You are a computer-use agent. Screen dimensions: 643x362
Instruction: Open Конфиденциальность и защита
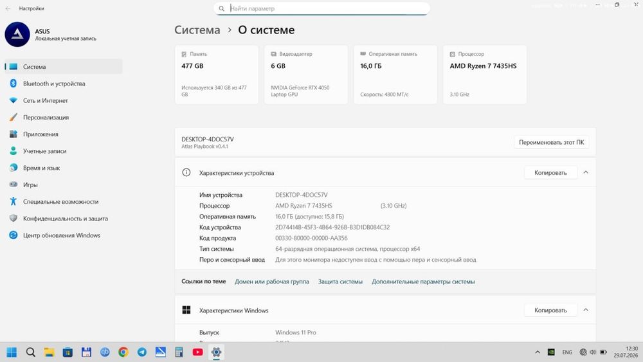tap(64, 219)
